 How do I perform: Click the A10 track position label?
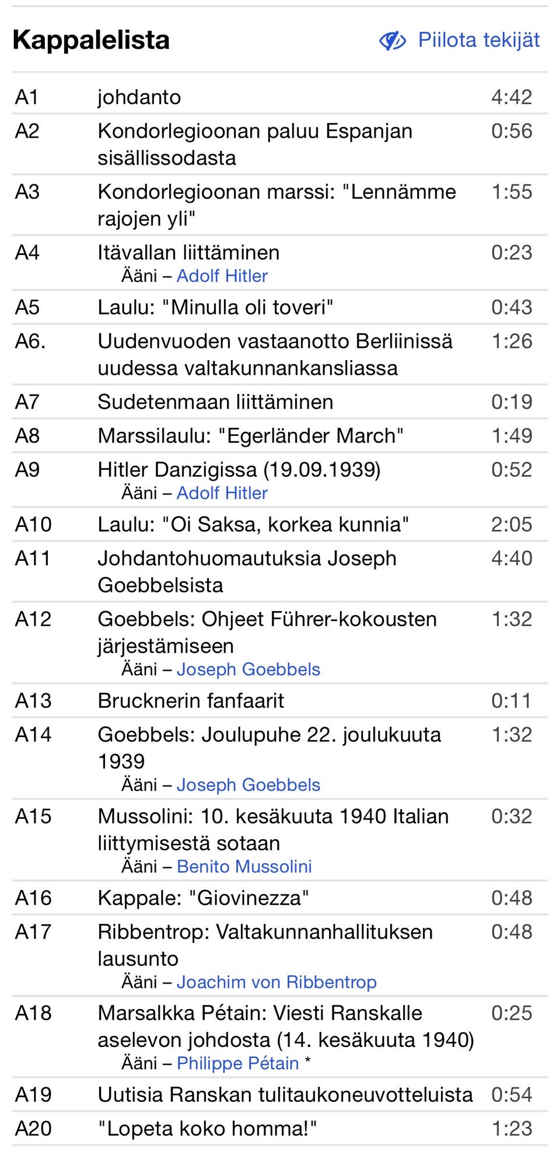[x=33, y=524]
